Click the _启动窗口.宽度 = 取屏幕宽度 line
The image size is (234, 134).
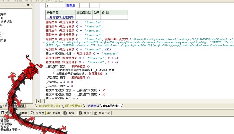coord(68,66)
